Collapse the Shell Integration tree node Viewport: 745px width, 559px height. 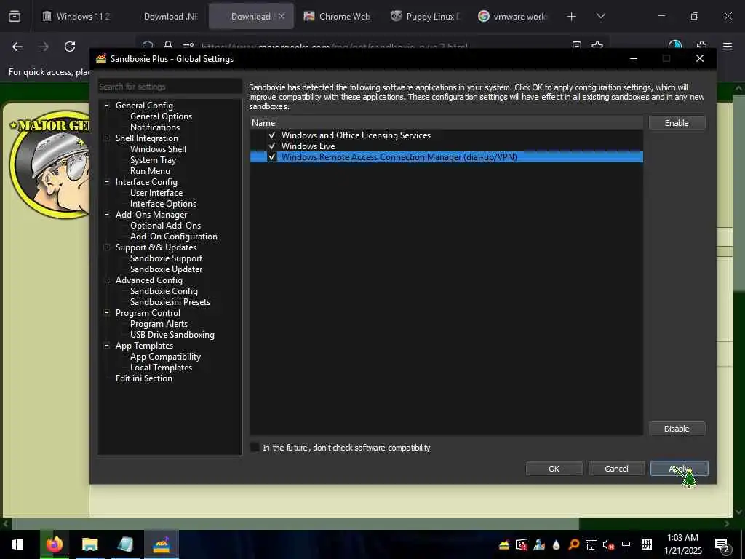pyautogui.click(x=107, y=138)
